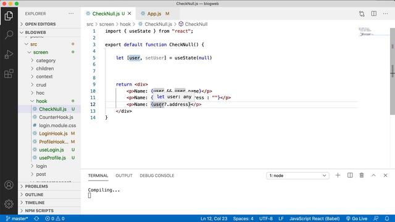The width and height of the screenshot is (395, 222).
Task: Open the Search view in activity bar
Action: 9,35
